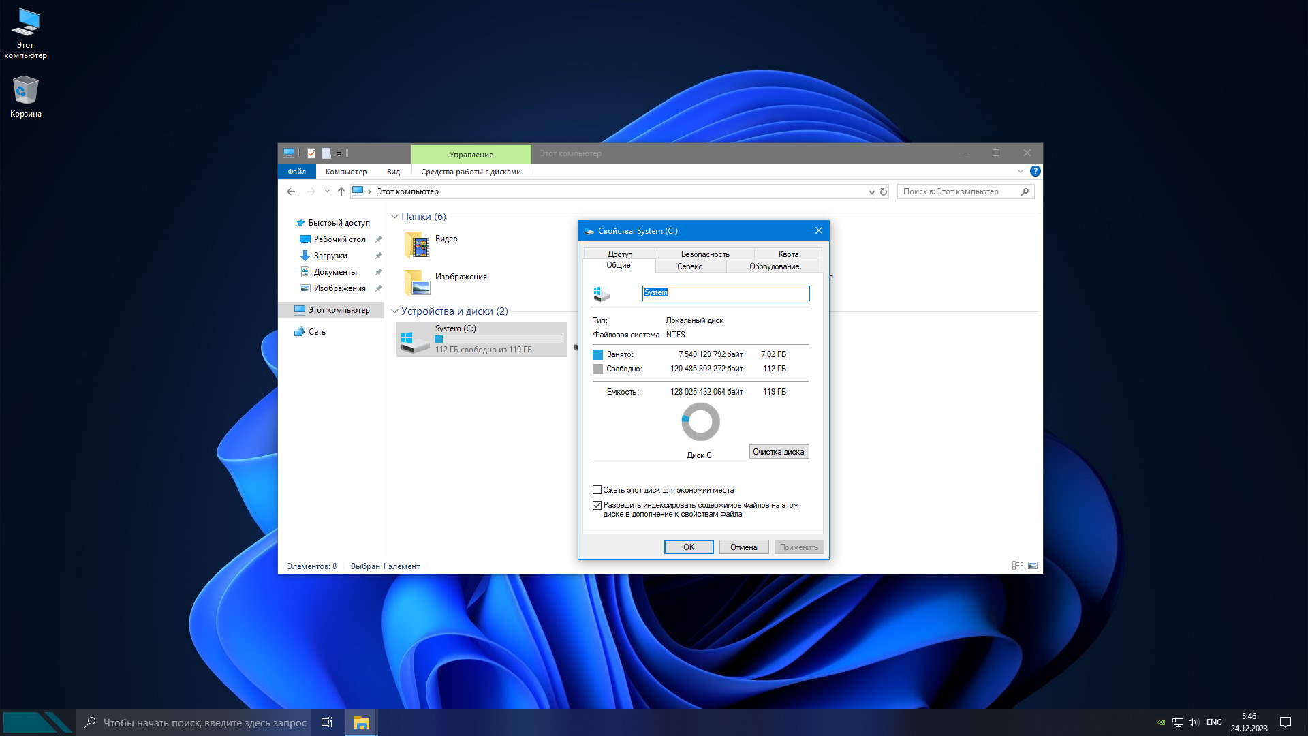Collapse the Devices and drives group
1308x736 pixels.
[394, 311]
